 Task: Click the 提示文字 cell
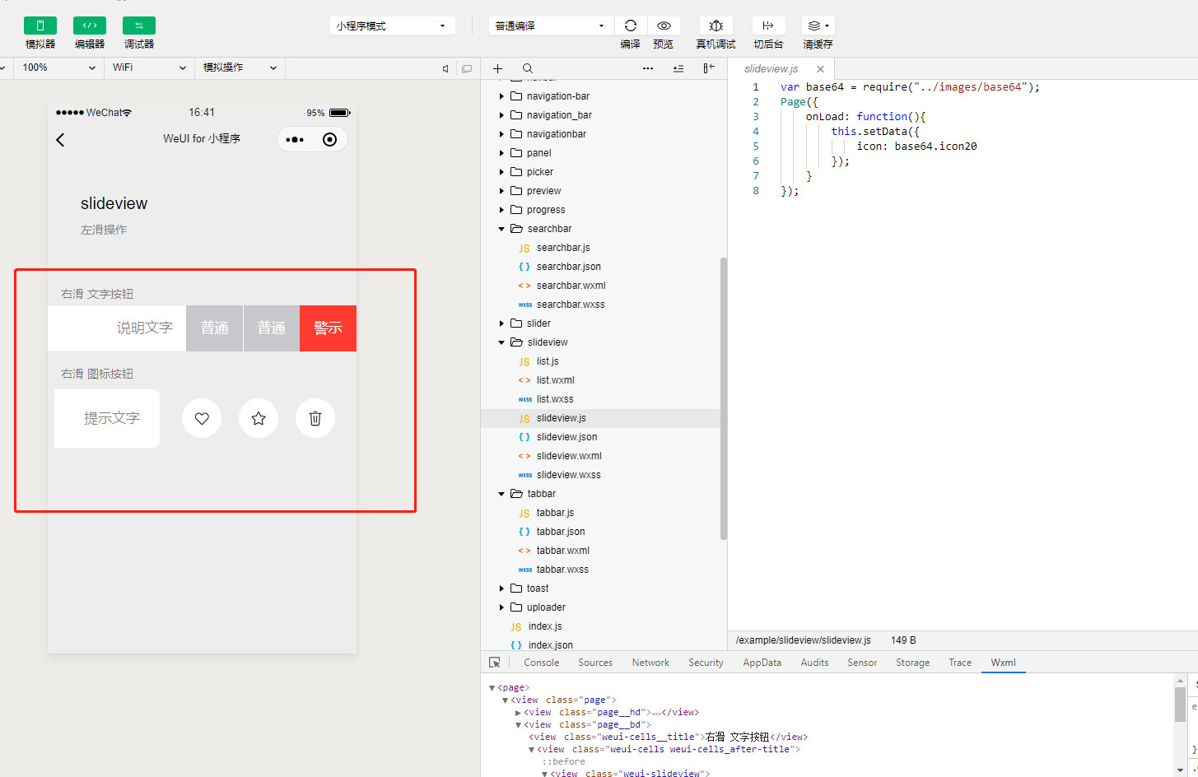pos(107,418)
